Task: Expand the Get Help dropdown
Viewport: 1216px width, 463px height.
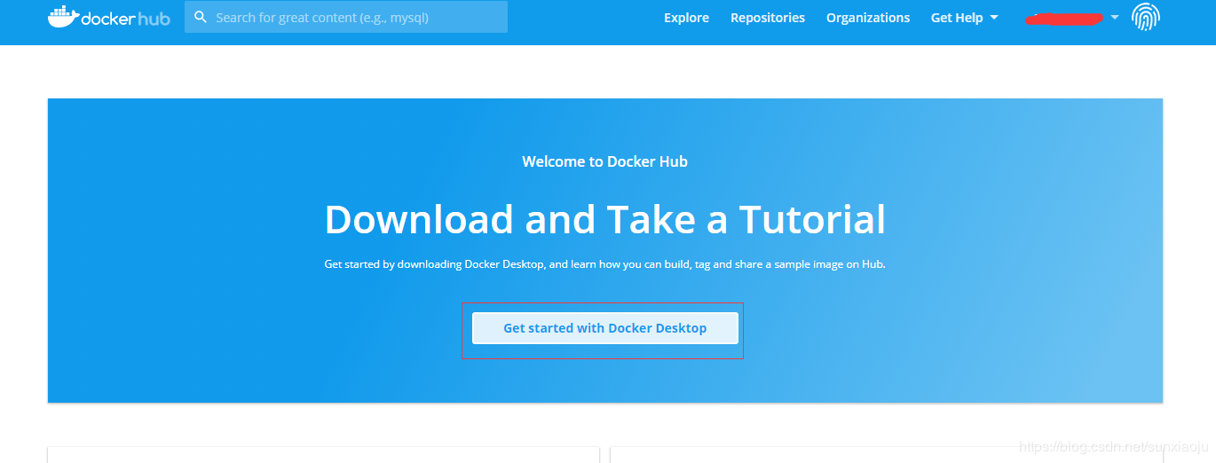Action: [x=965, y=18]
